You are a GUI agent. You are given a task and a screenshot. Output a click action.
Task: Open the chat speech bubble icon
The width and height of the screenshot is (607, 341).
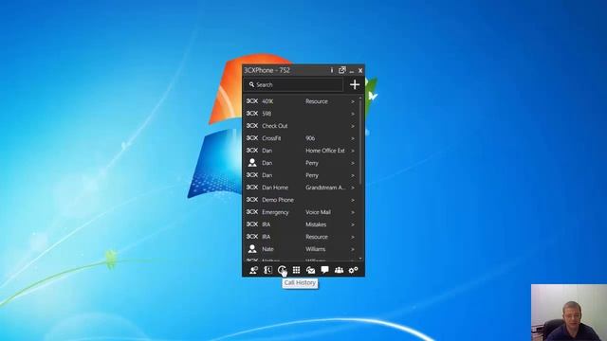(324, 270)
